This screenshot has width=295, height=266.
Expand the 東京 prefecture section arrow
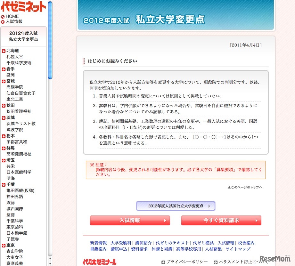pyautogui.click(x=4, y=245)
